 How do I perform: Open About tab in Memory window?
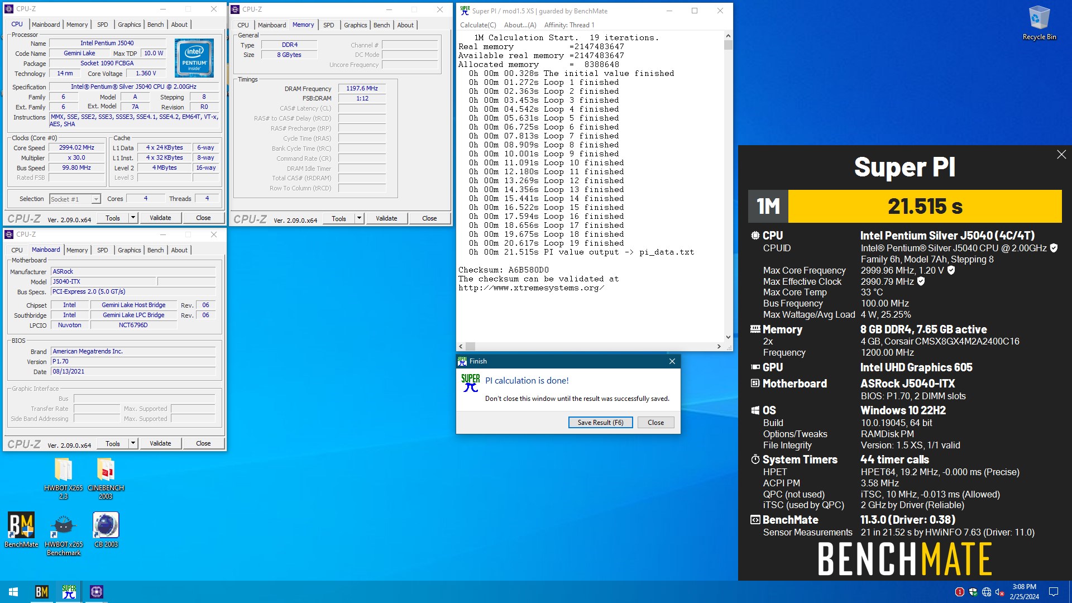(x=405, y=25)
